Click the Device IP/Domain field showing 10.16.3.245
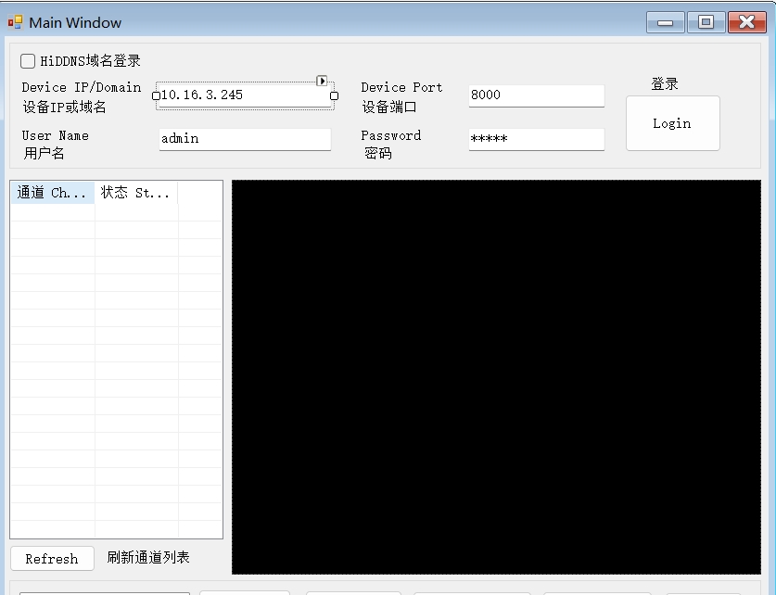Viewport: 776px width, 595px height. click(x=245, y=95)
